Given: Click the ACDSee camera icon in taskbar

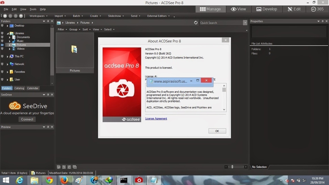Looking at the screenshot, I should [x=139, y=180].
